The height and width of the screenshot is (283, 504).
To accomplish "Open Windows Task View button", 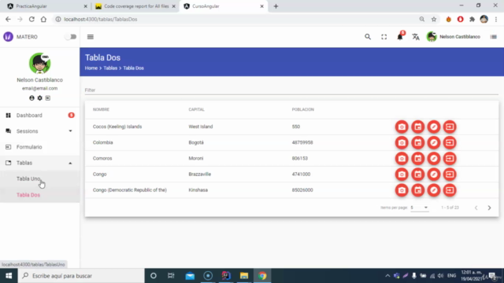I will coord(171,276).
